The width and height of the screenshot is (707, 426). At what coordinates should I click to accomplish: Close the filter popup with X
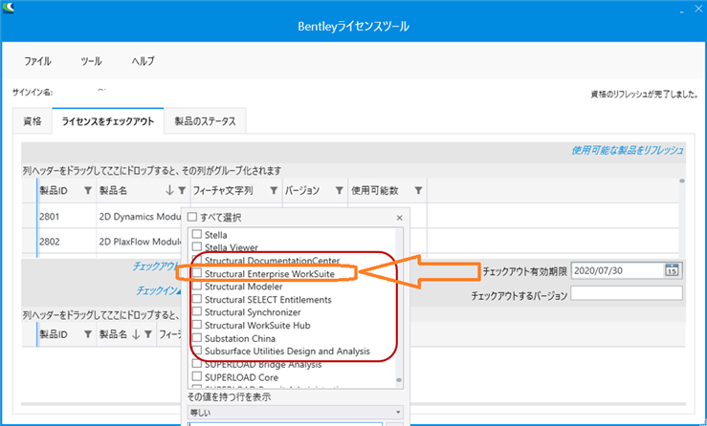pyautogui.click(x=400, y=218)
